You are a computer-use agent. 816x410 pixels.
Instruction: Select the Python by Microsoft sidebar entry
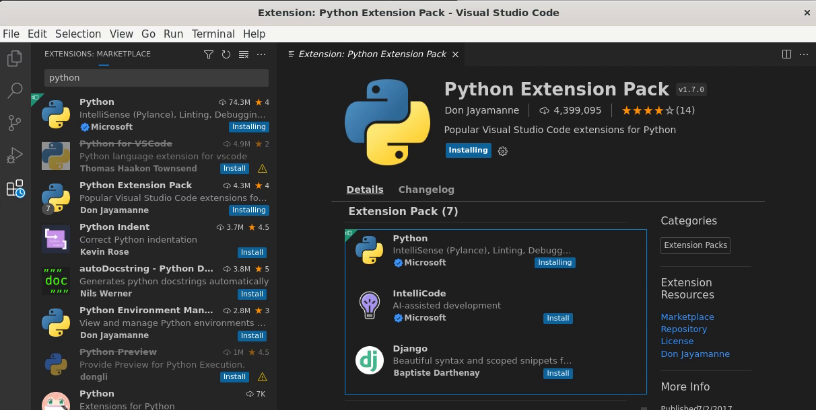(x=154, y=114)
